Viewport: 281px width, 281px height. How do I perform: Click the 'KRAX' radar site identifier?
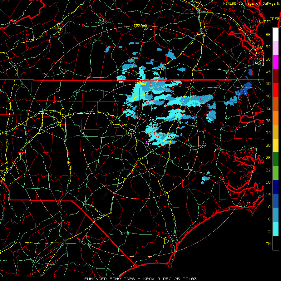tap(149, 279)
